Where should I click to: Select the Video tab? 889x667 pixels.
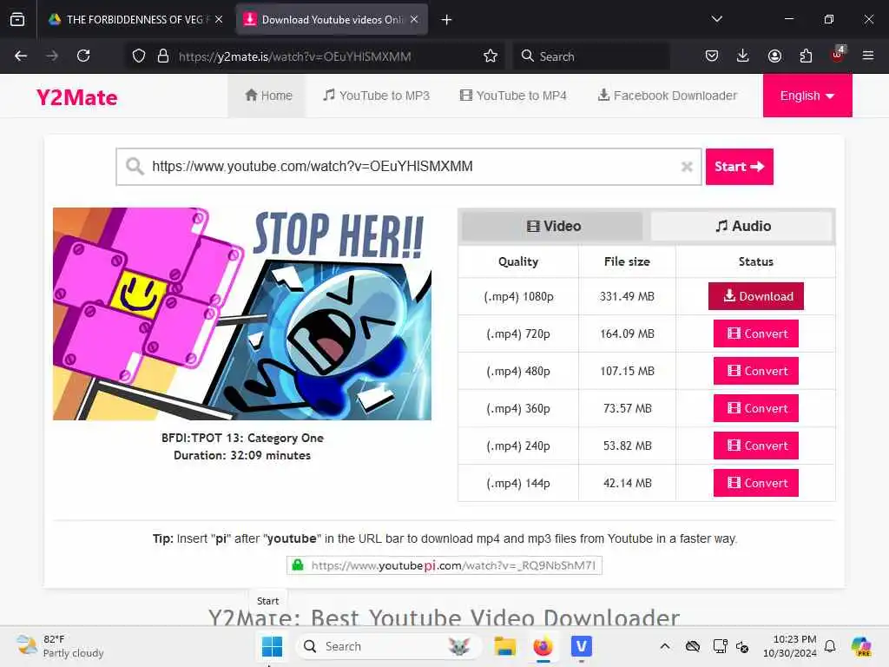pyautogui.click(x=553, y=226)
